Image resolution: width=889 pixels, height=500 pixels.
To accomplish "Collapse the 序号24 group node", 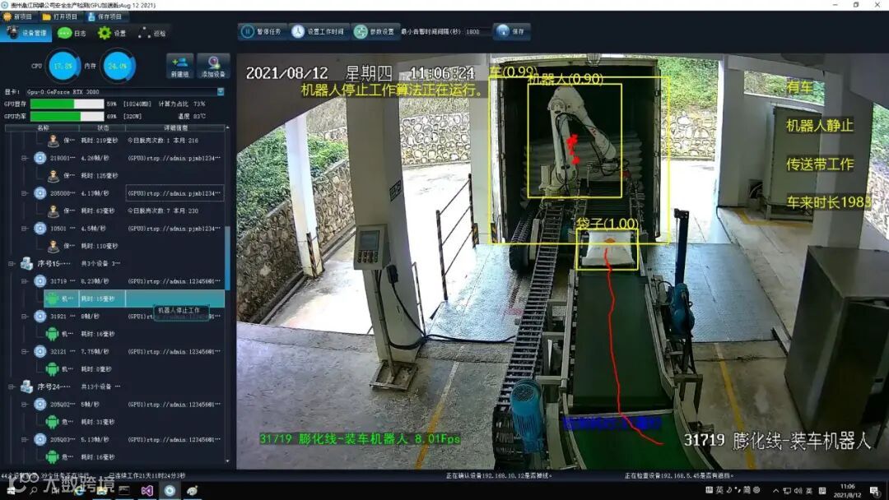I will click(x=12, y=387).
